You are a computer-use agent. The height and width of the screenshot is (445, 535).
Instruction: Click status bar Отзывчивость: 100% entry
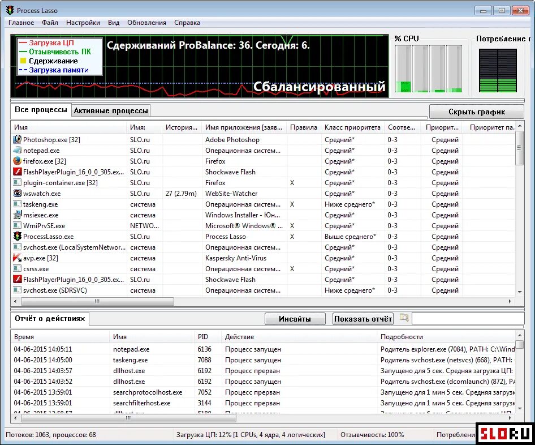click(x=372, y=435)
